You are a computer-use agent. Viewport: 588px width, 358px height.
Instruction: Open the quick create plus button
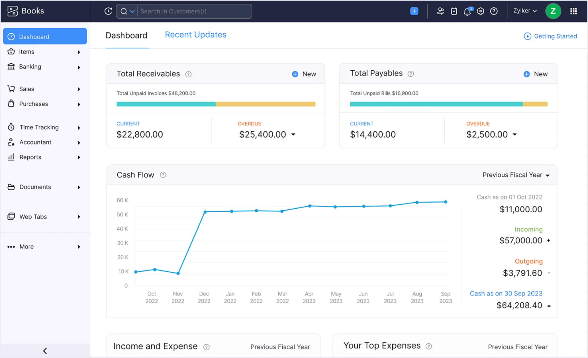[x=414, y=11]
